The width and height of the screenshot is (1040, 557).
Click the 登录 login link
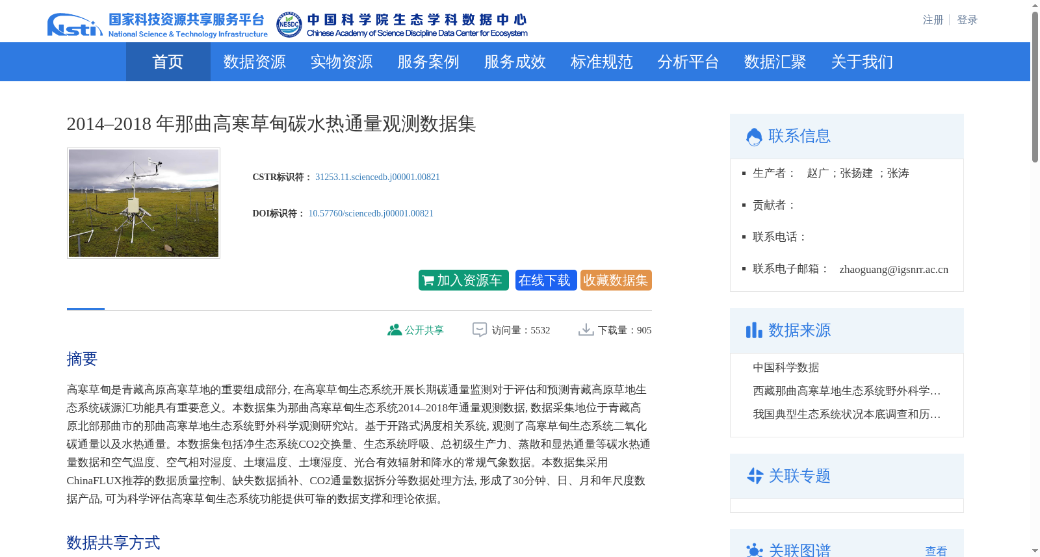pos(967,20)
